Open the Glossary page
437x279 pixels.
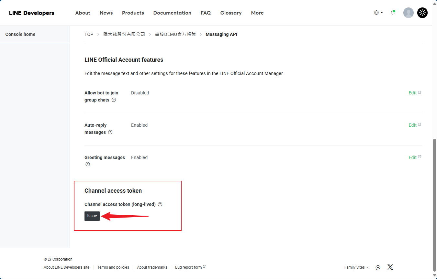(231, 13)
